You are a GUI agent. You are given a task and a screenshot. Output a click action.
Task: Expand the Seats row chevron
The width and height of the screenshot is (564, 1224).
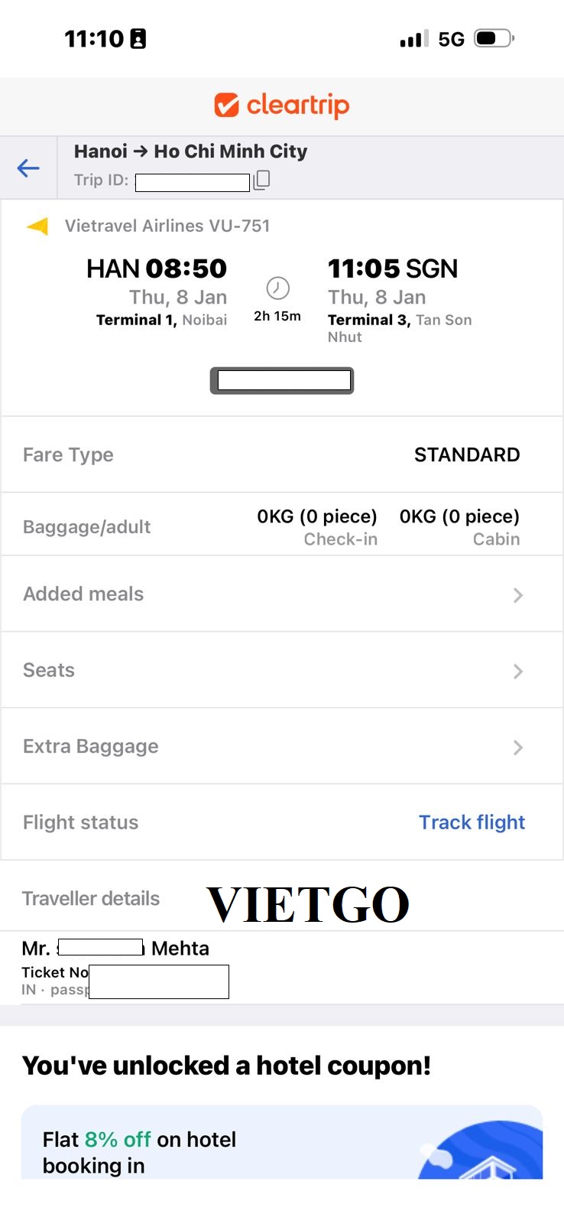pos(518,672)
